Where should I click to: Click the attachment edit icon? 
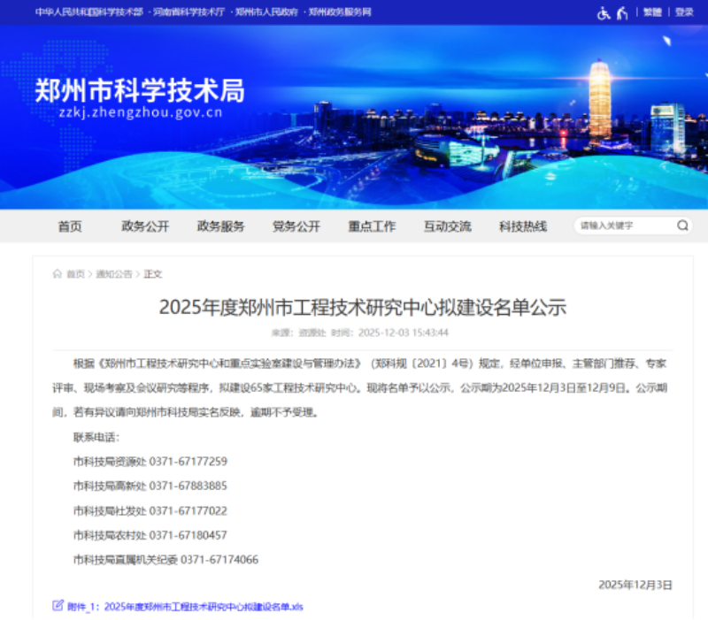(58, 606)
